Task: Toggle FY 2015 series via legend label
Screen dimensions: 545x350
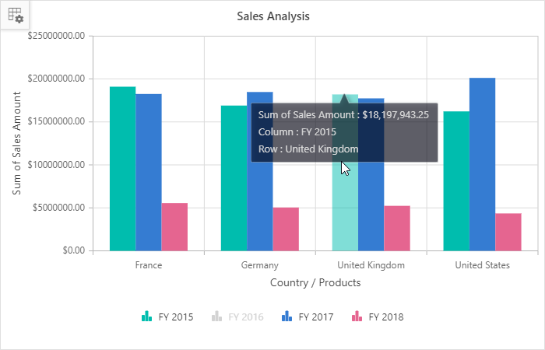Action: click(x=175, y=317)
